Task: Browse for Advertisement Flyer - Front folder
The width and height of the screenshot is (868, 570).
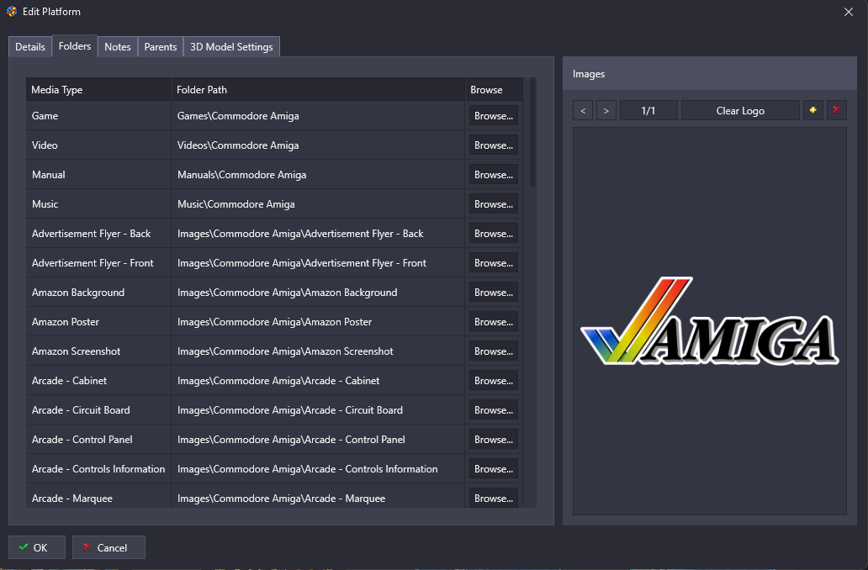Action: pyautogui.click(x=493, y=263)
